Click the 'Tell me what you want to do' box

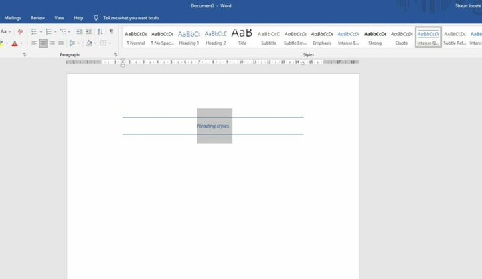pyautogui.click(x=131, y=18)
